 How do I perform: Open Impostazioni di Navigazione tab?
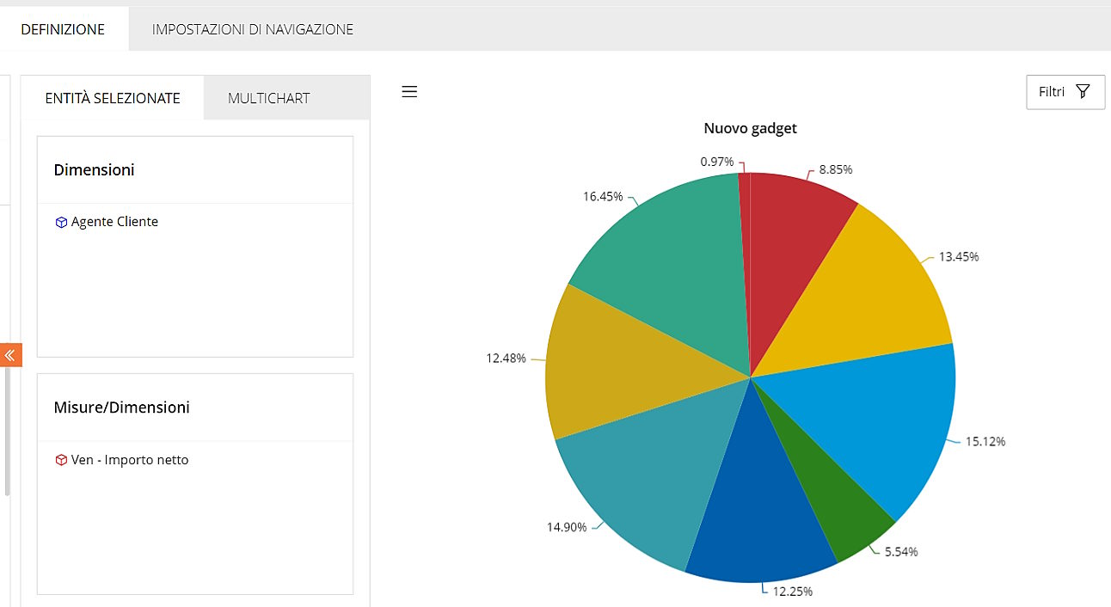tap(252, 29)
